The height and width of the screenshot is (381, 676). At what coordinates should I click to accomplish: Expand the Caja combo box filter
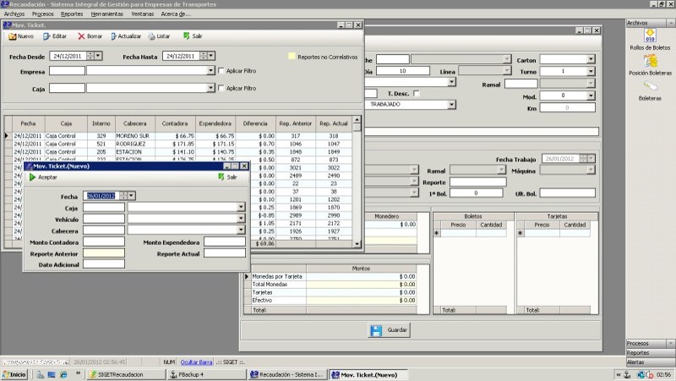pos(210,88)
